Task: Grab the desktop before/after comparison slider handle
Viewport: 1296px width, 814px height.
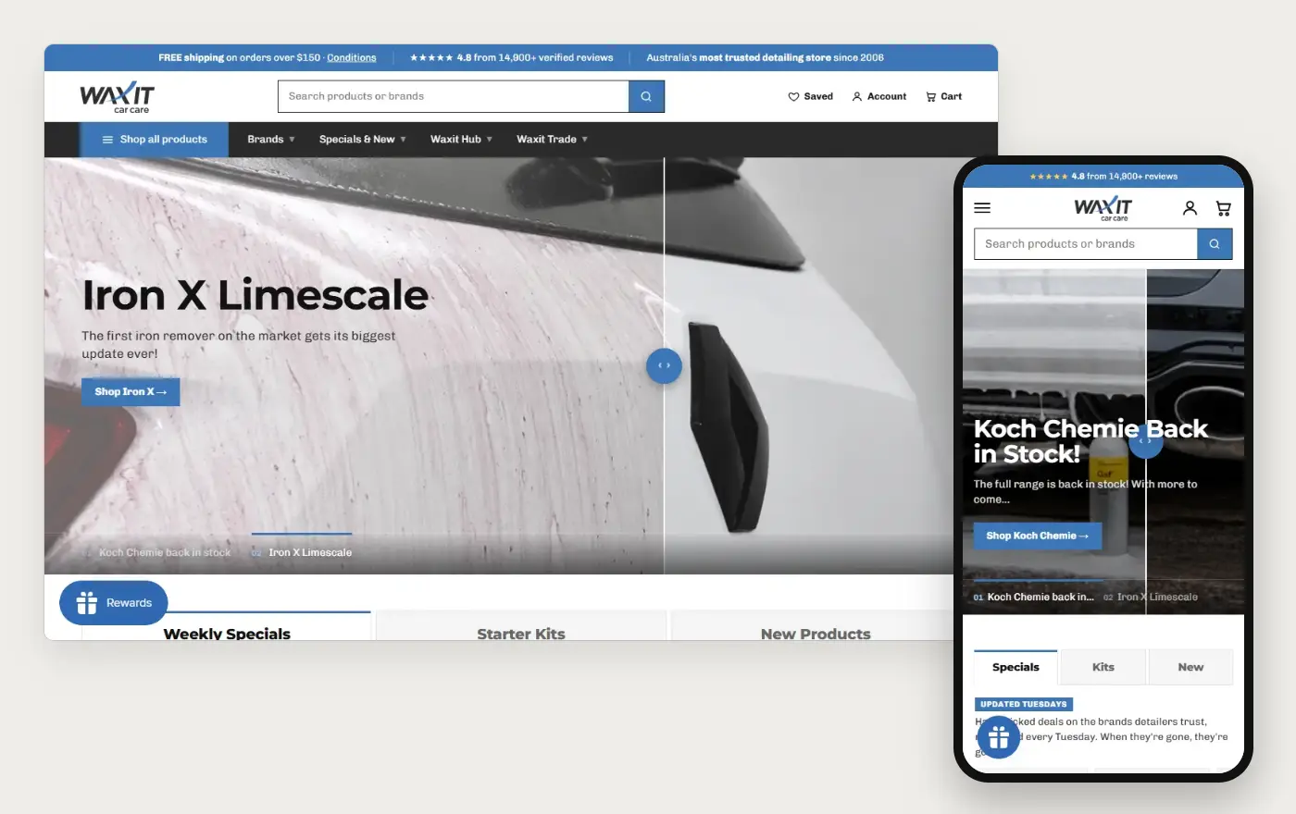Action: tap(664, 366)
